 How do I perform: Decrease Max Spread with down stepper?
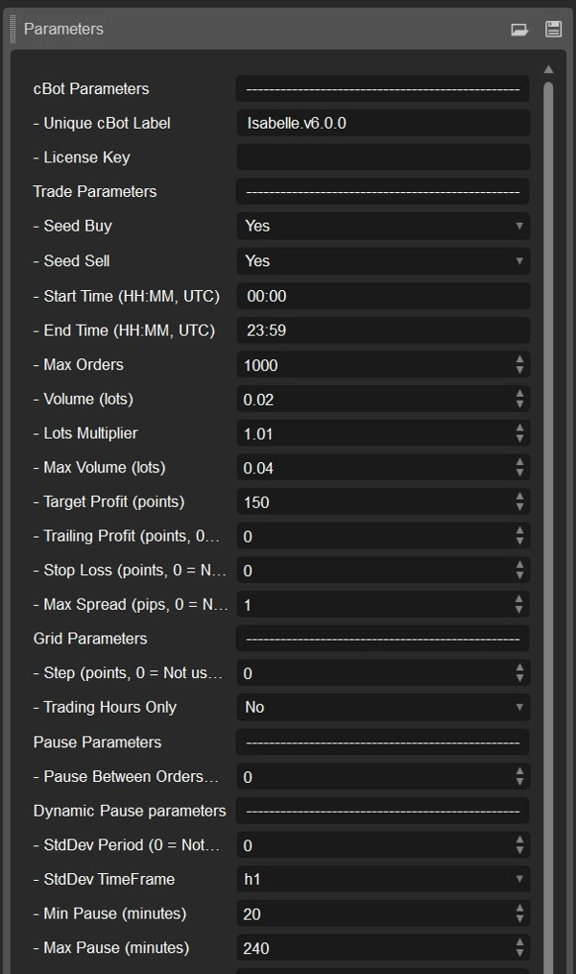click(522, 609)
